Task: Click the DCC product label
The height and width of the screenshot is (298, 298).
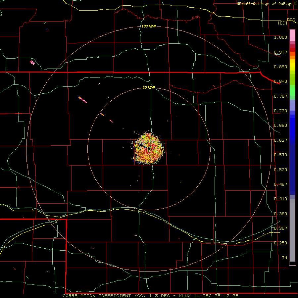Action: coord(291,20)
